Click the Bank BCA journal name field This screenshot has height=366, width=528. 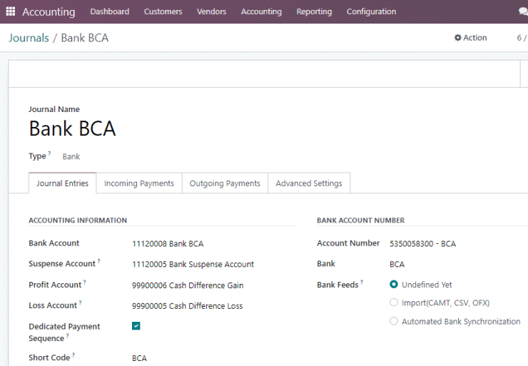coord(72,128)
